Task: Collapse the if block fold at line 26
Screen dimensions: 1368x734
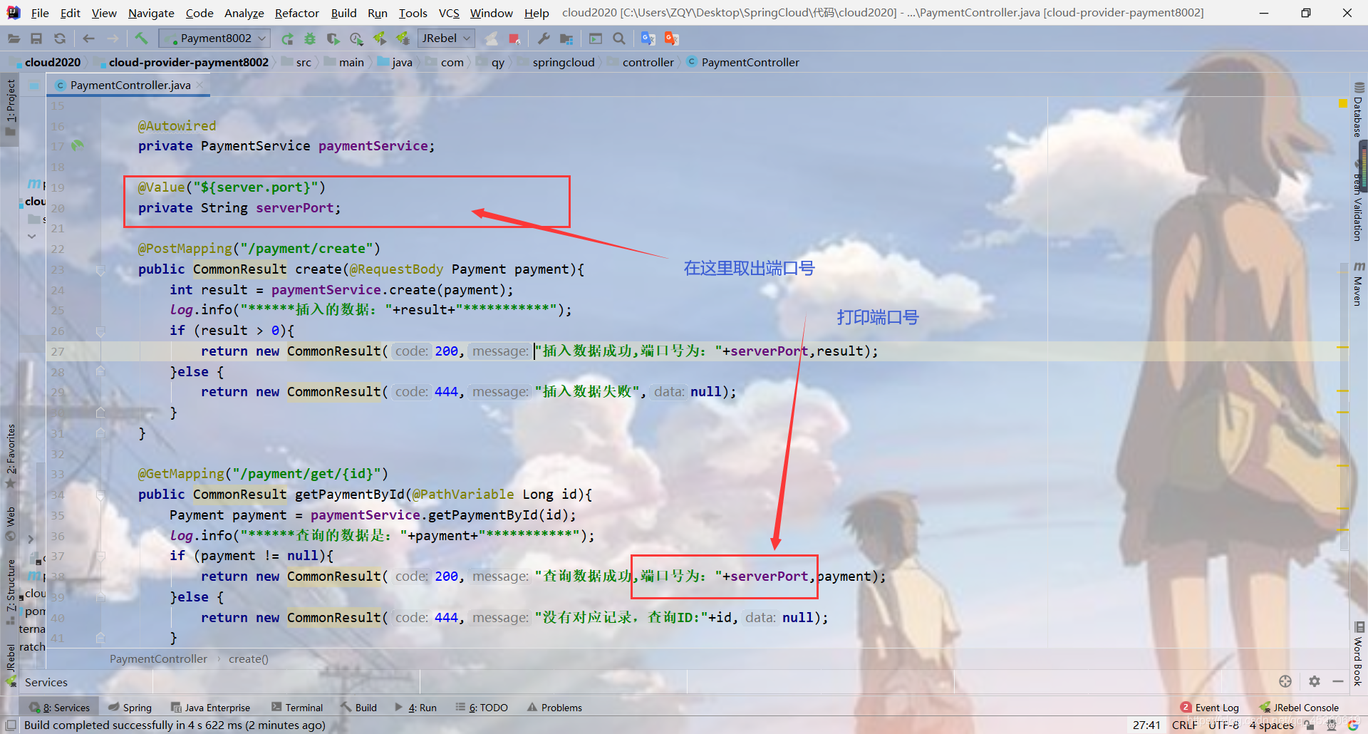Action: tap(100, 331)
